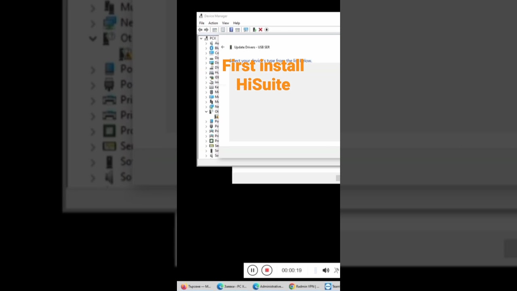Open the Action menu
The height and width of the screenshot is (291, 517).
click(x=213, y=23)
